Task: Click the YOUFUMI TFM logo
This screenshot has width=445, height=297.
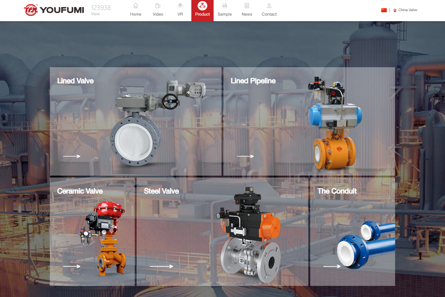Action: (54, 10)
